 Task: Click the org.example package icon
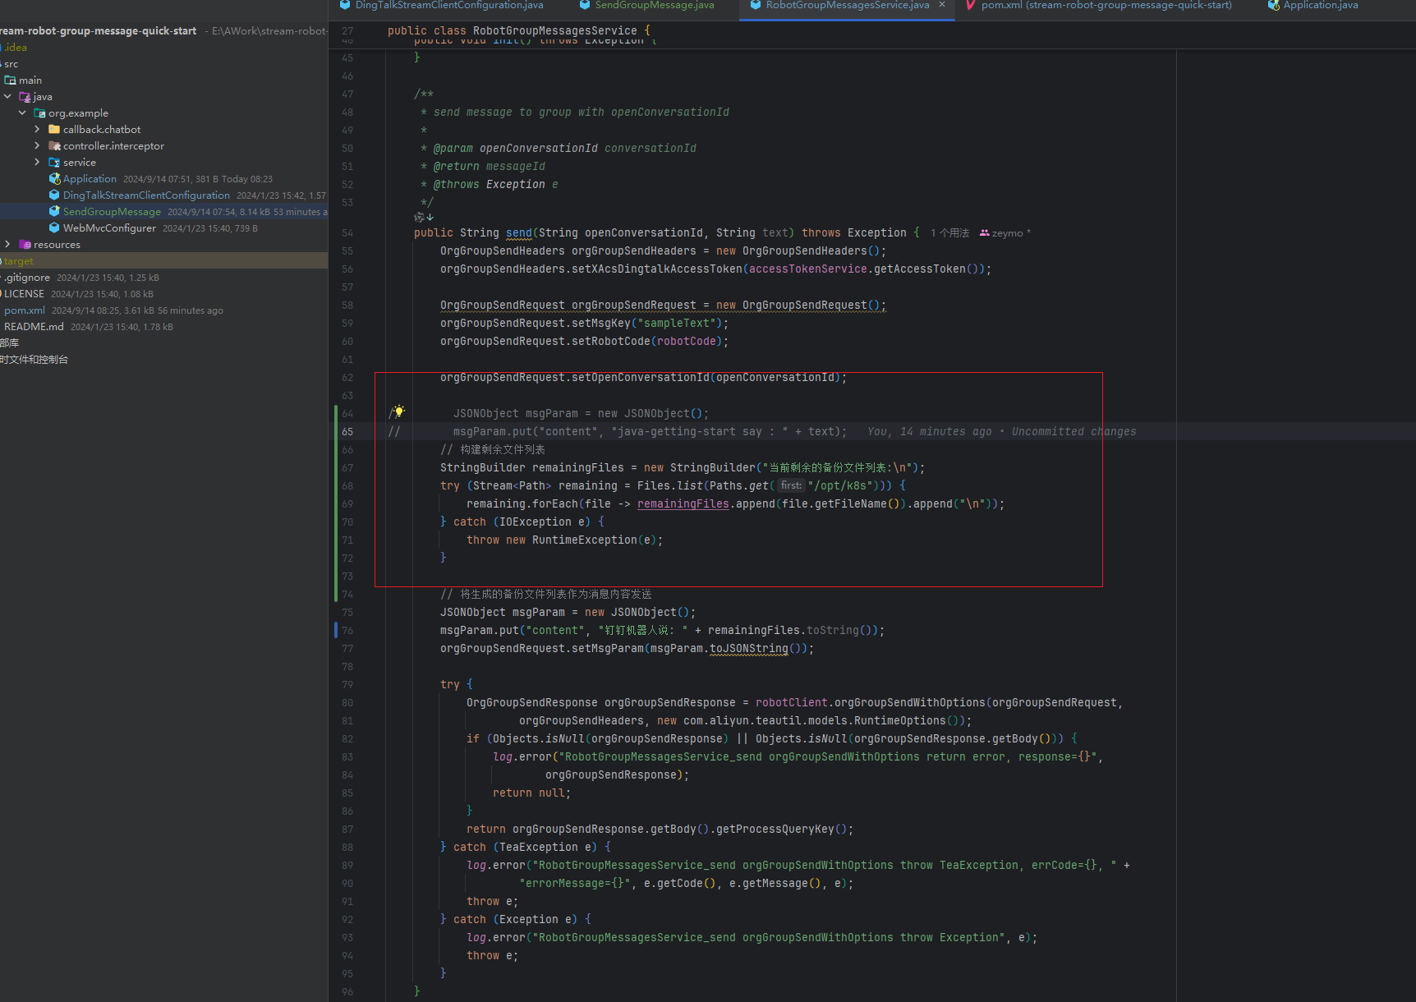[39, 113]
